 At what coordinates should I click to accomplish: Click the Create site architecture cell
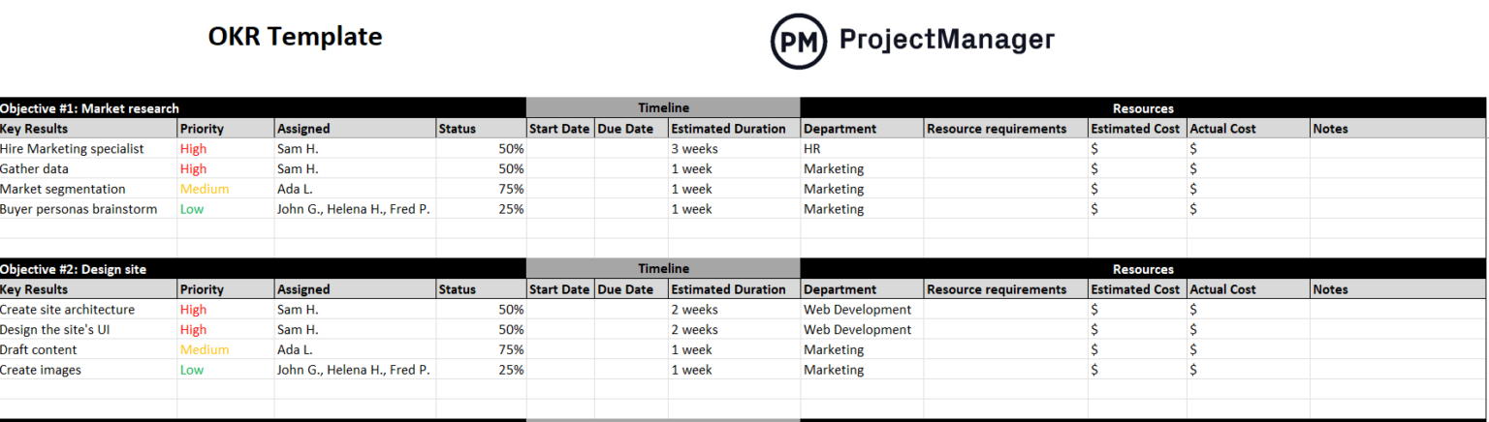pyautogui.click(x=68, y=310)
